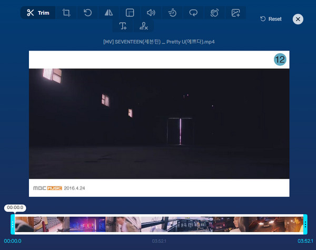Select the bus stop scene thumbnail in timeline
316x250 pixels.
(x=195, y=224)
